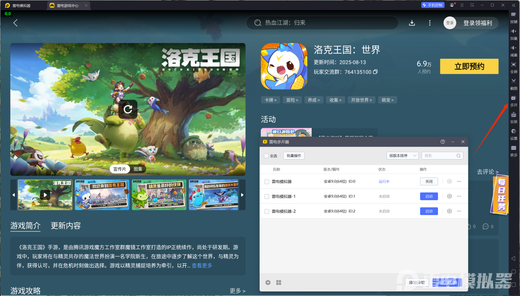
Task: Open multi-instance settings gear in the window's bottom bar
Action: 268,282
